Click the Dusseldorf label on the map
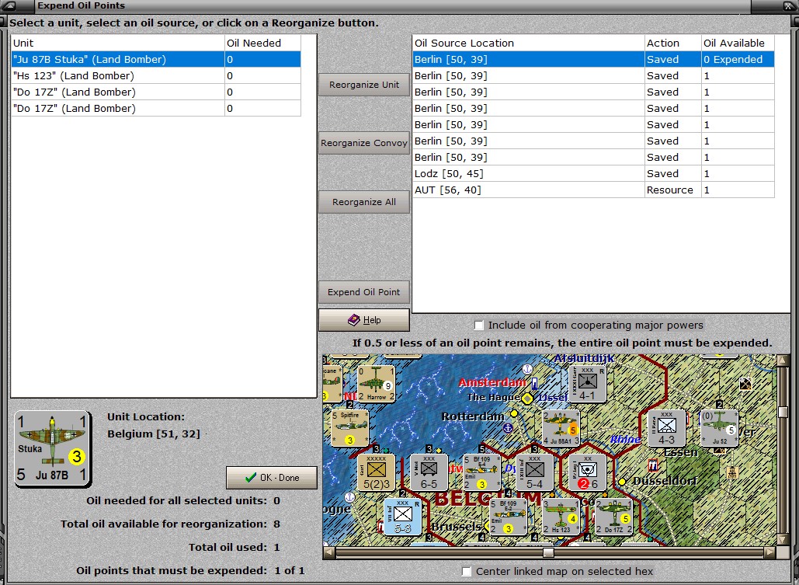799x585 pixels. click(x=665, y=481)
